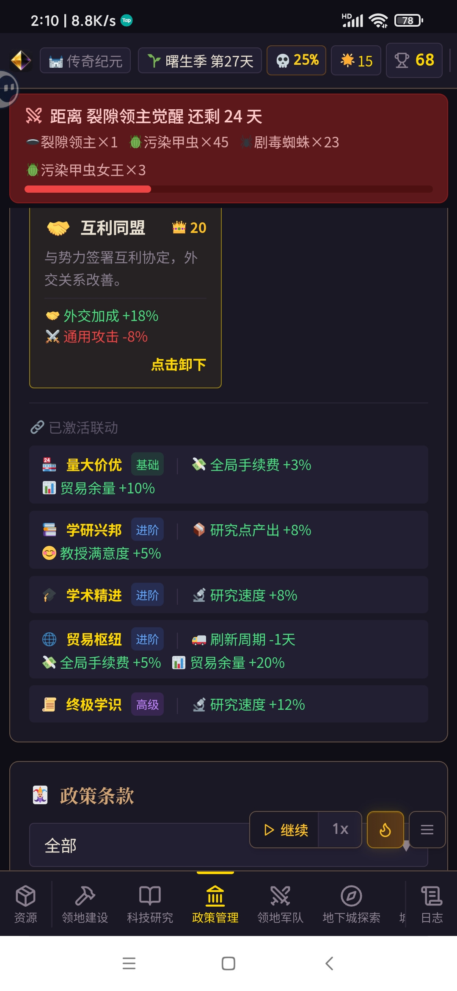This screenshot has width=457, height=991.
Task: Open the 曙生季 第27天 season indicator
Action: 200,61
